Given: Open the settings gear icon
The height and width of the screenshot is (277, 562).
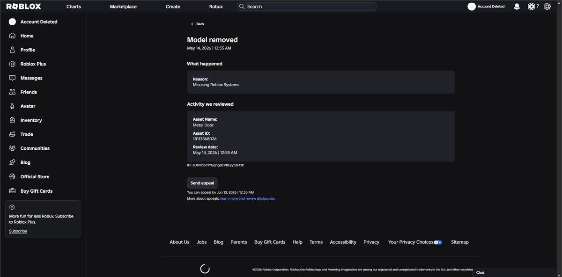Looking at the screenshot, I should 547,7.
